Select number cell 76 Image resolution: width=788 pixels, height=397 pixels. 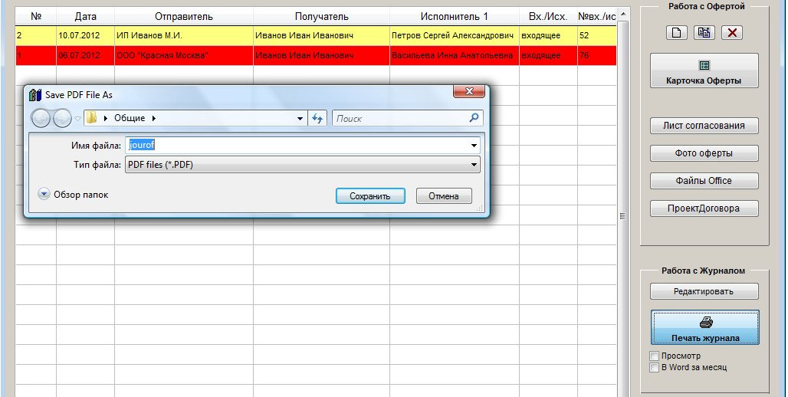pyautogui.click(x=597, y=55)
